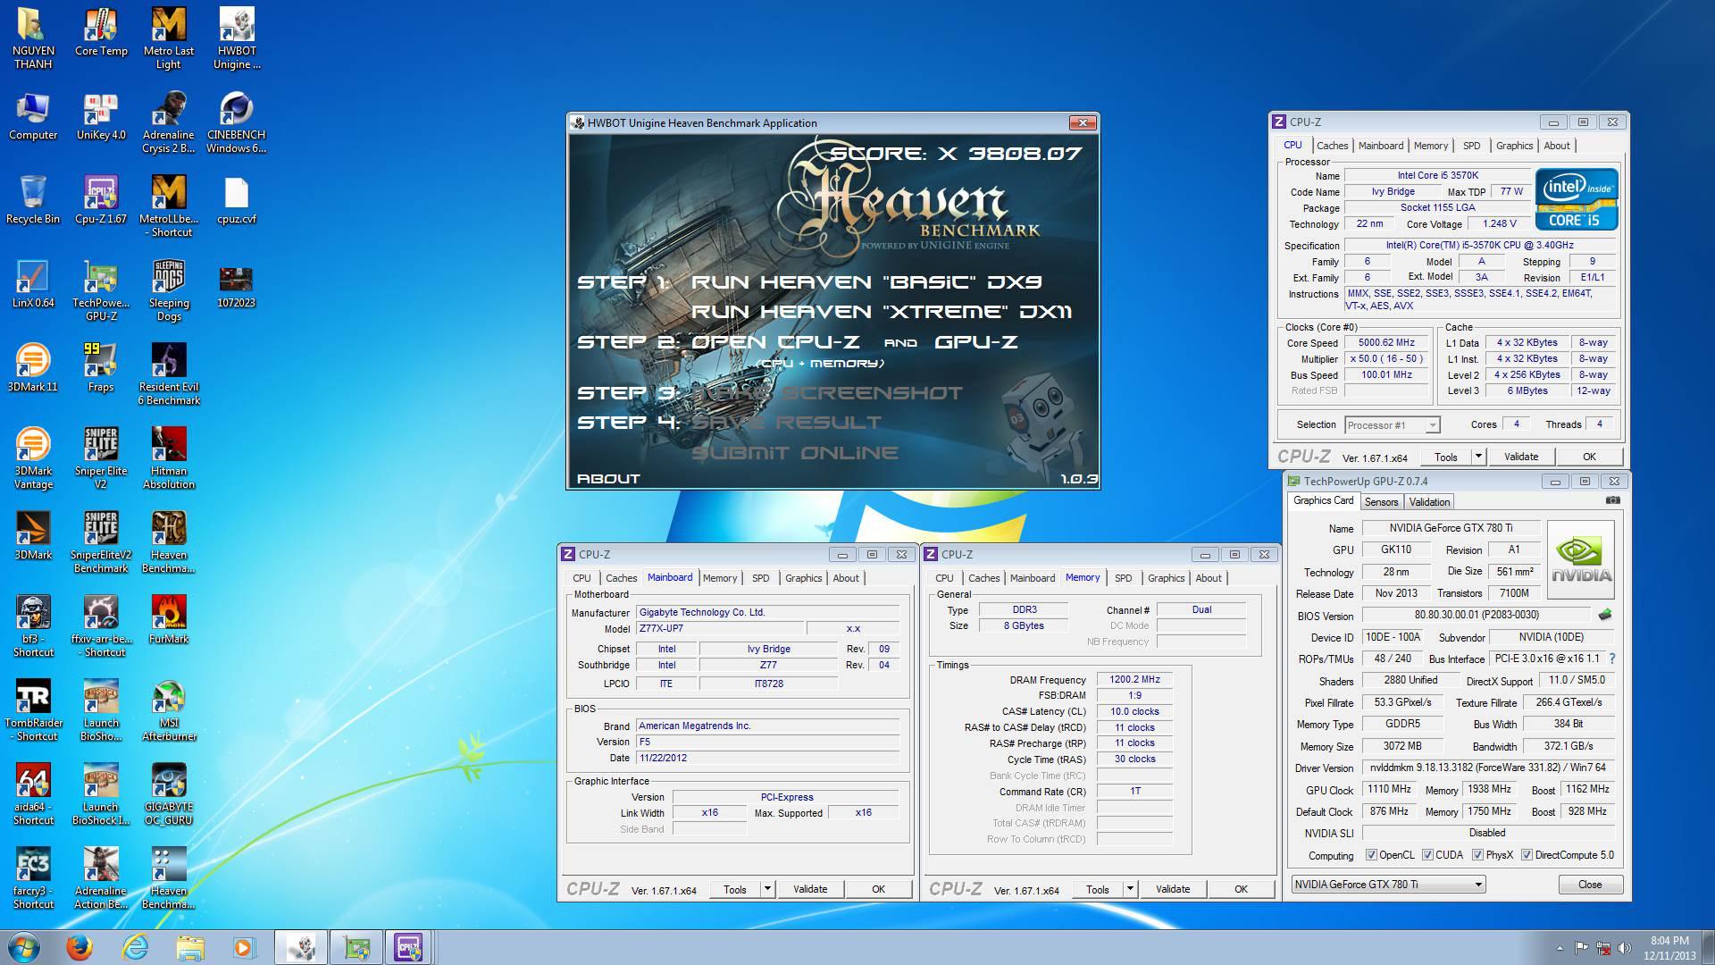The width and height of the screenshot is (1715, 965).
Task: Switch to Sensors tab in GPU-Z
Action: coord(1381,502)
